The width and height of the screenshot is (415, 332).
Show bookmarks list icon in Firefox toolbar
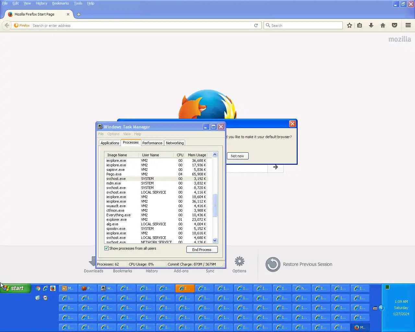[x=360, y=25]
